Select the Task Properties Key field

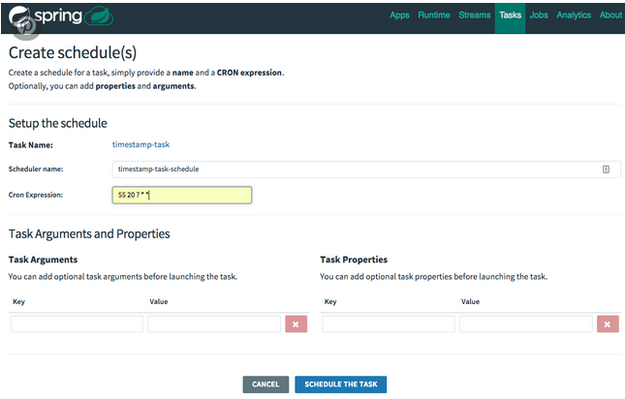[x=389, y=324]
